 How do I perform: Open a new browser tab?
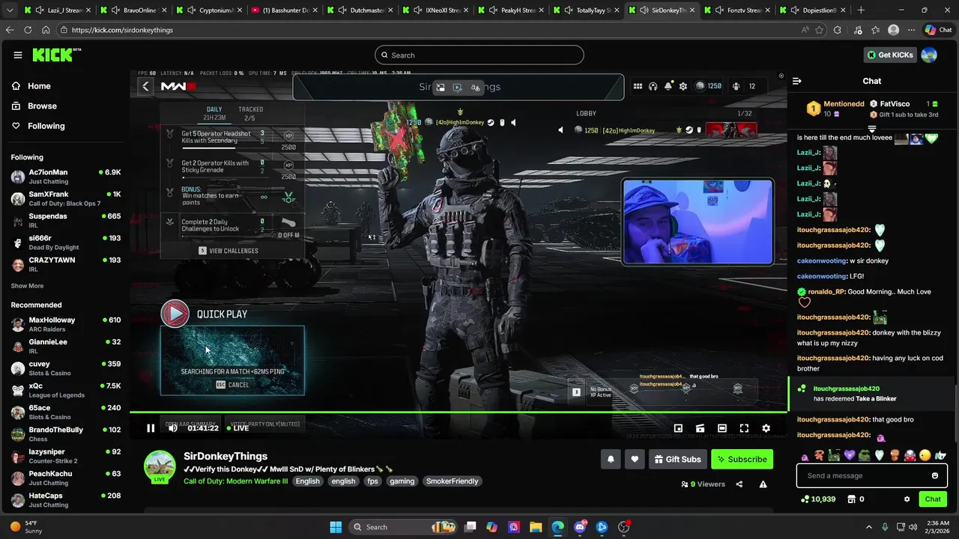pyautogui.click(x=861, y=10)
